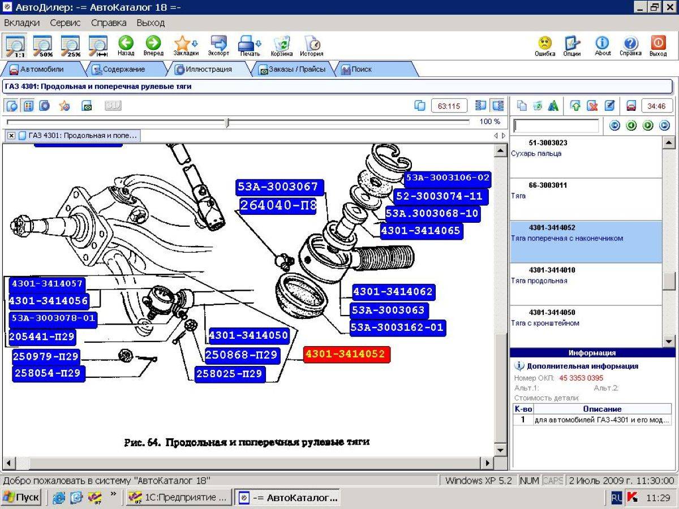Click the parts search input field
This screenshot has width=679, height=509.
[556, 126]
